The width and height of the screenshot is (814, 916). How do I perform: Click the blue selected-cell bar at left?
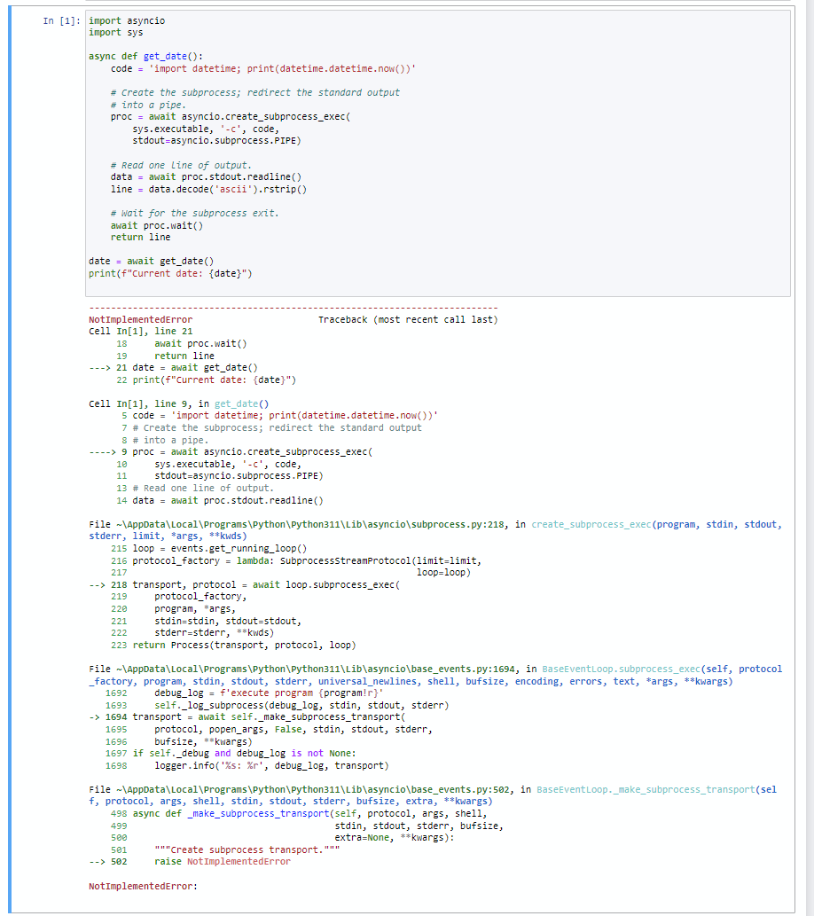(10, 459)
